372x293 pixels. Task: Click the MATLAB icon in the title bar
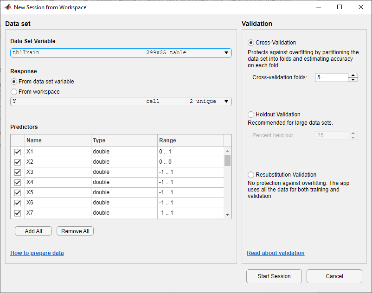point(8,7)
